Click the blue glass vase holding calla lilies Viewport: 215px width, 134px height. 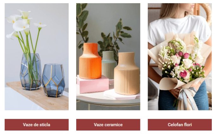tap(31, 72)
